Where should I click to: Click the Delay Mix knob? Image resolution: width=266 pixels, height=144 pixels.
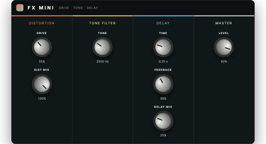coord(163,121)
